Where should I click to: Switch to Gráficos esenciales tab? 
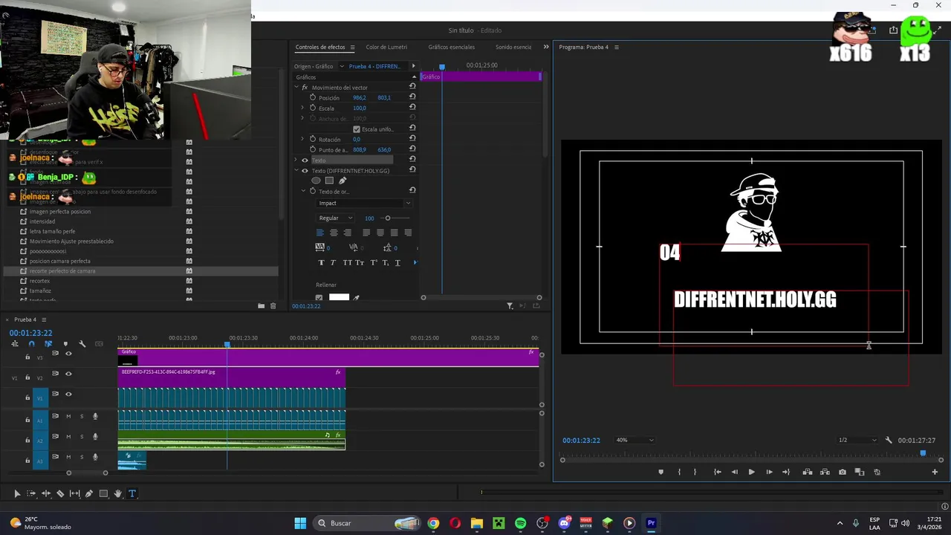coord(451,47)
